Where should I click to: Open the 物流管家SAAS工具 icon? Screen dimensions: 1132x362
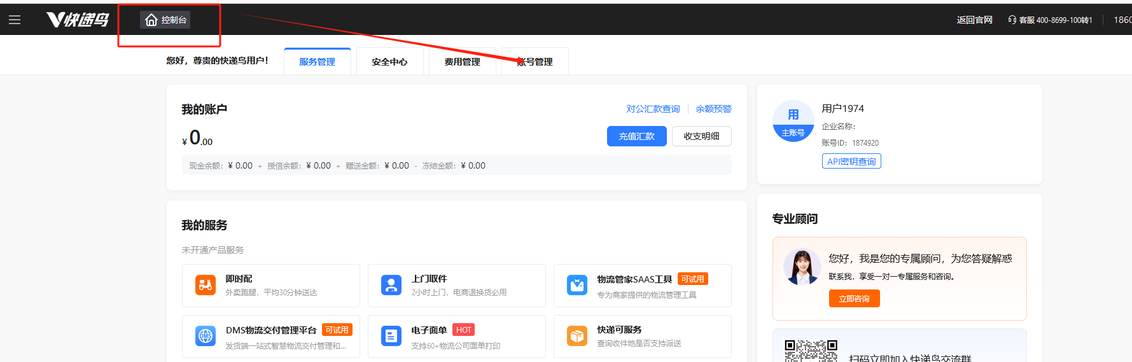click(577, 285)
